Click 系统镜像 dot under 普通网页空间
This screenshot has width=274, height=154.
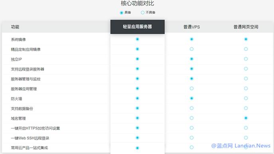(246, 39)
